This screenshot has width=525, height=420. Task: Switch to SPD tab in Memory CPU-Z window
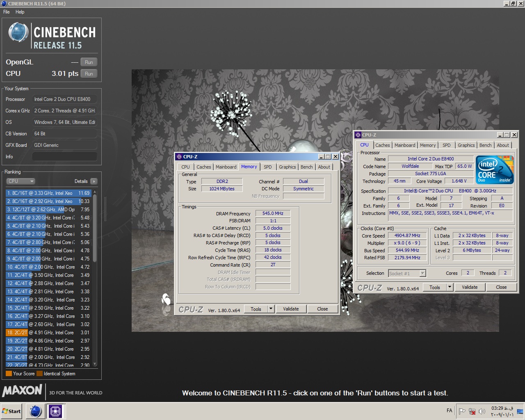268,167
